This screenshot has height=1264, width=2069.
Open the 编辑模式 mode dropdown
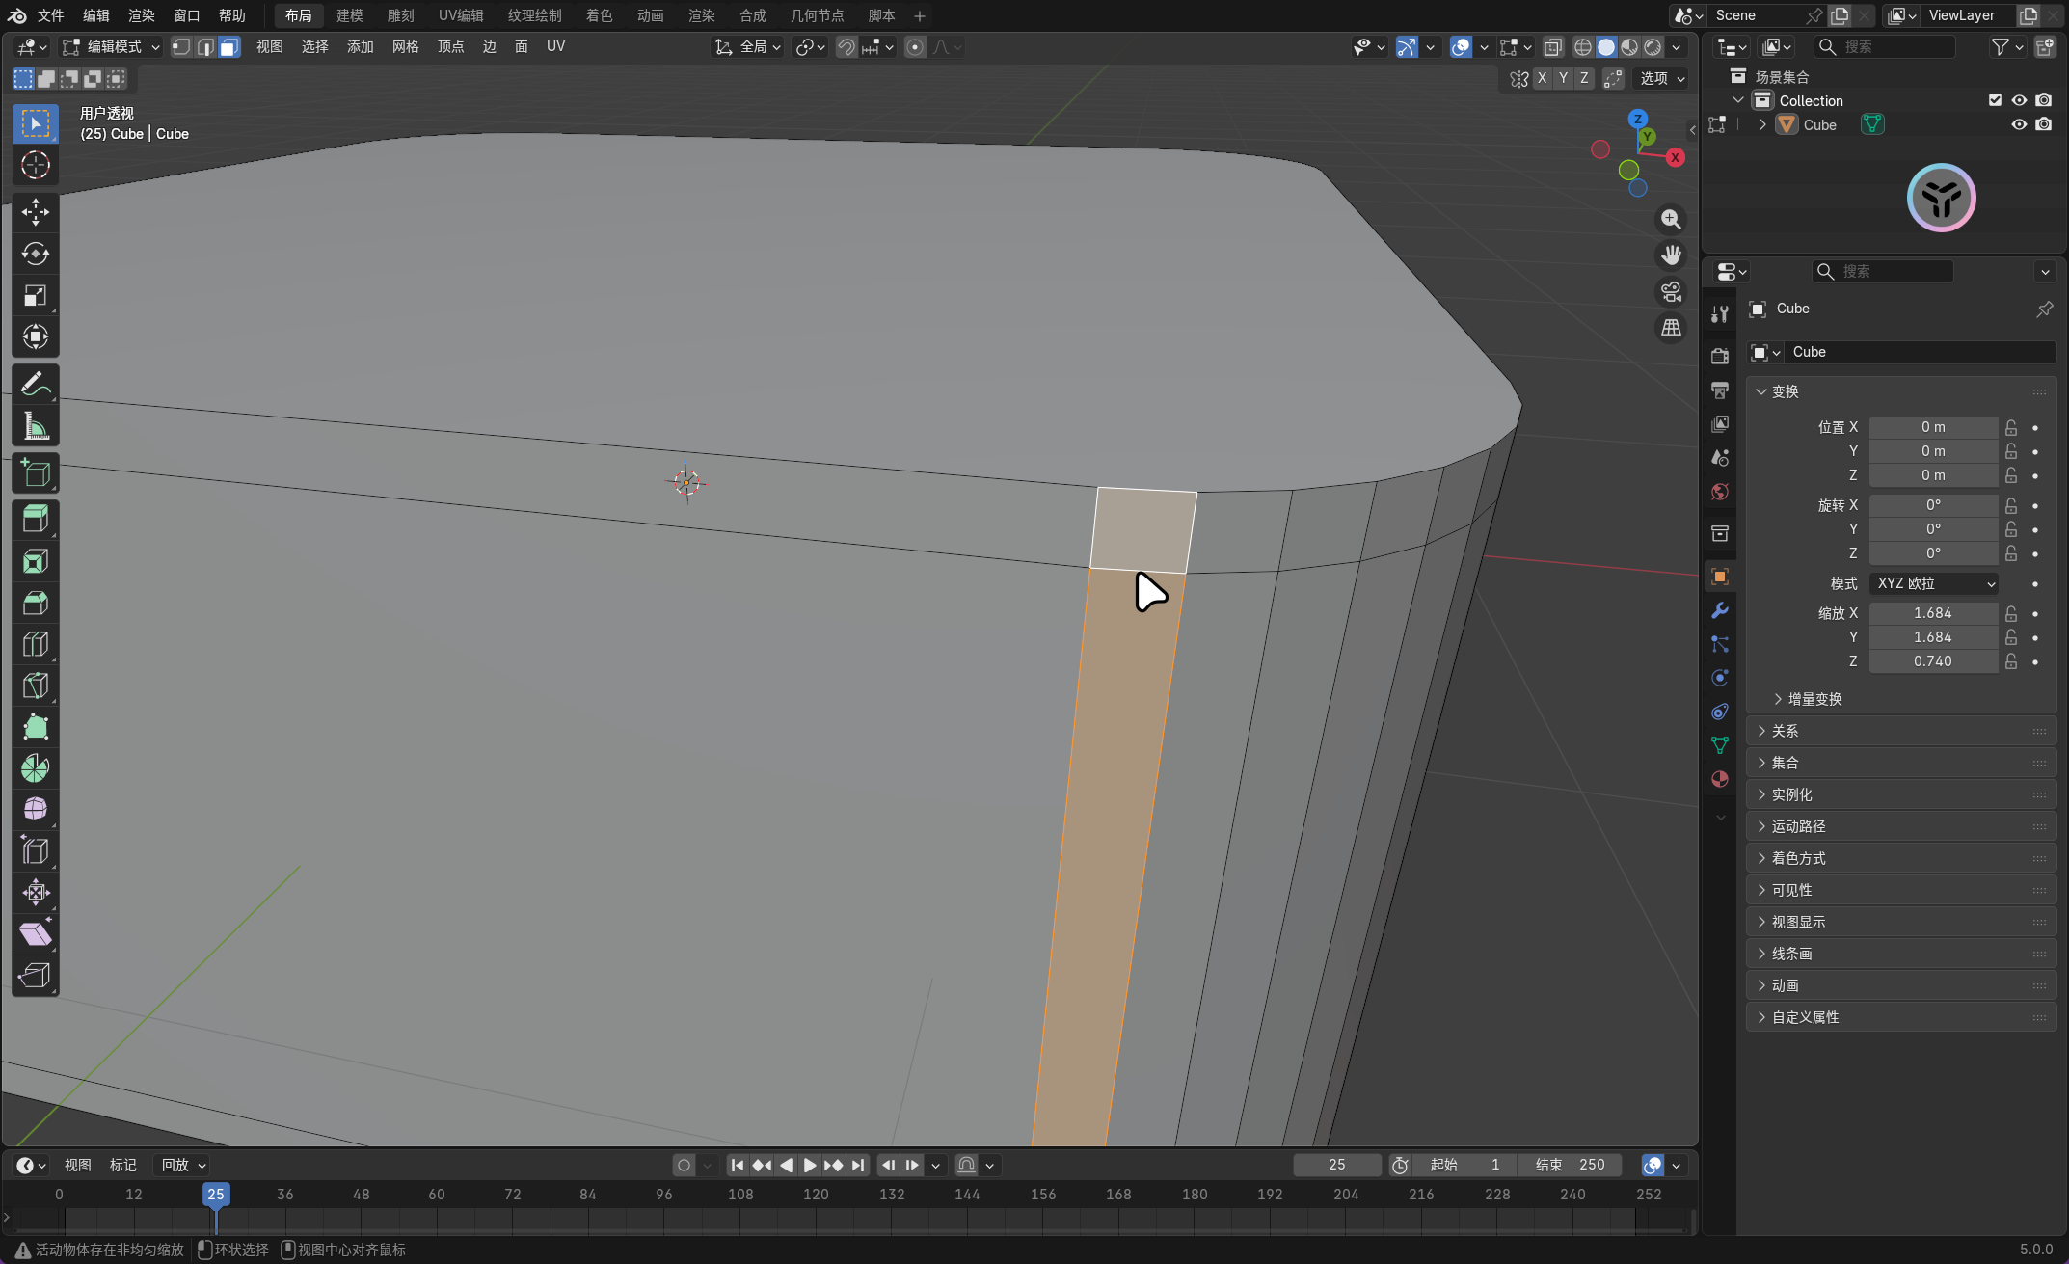[111, 47]
